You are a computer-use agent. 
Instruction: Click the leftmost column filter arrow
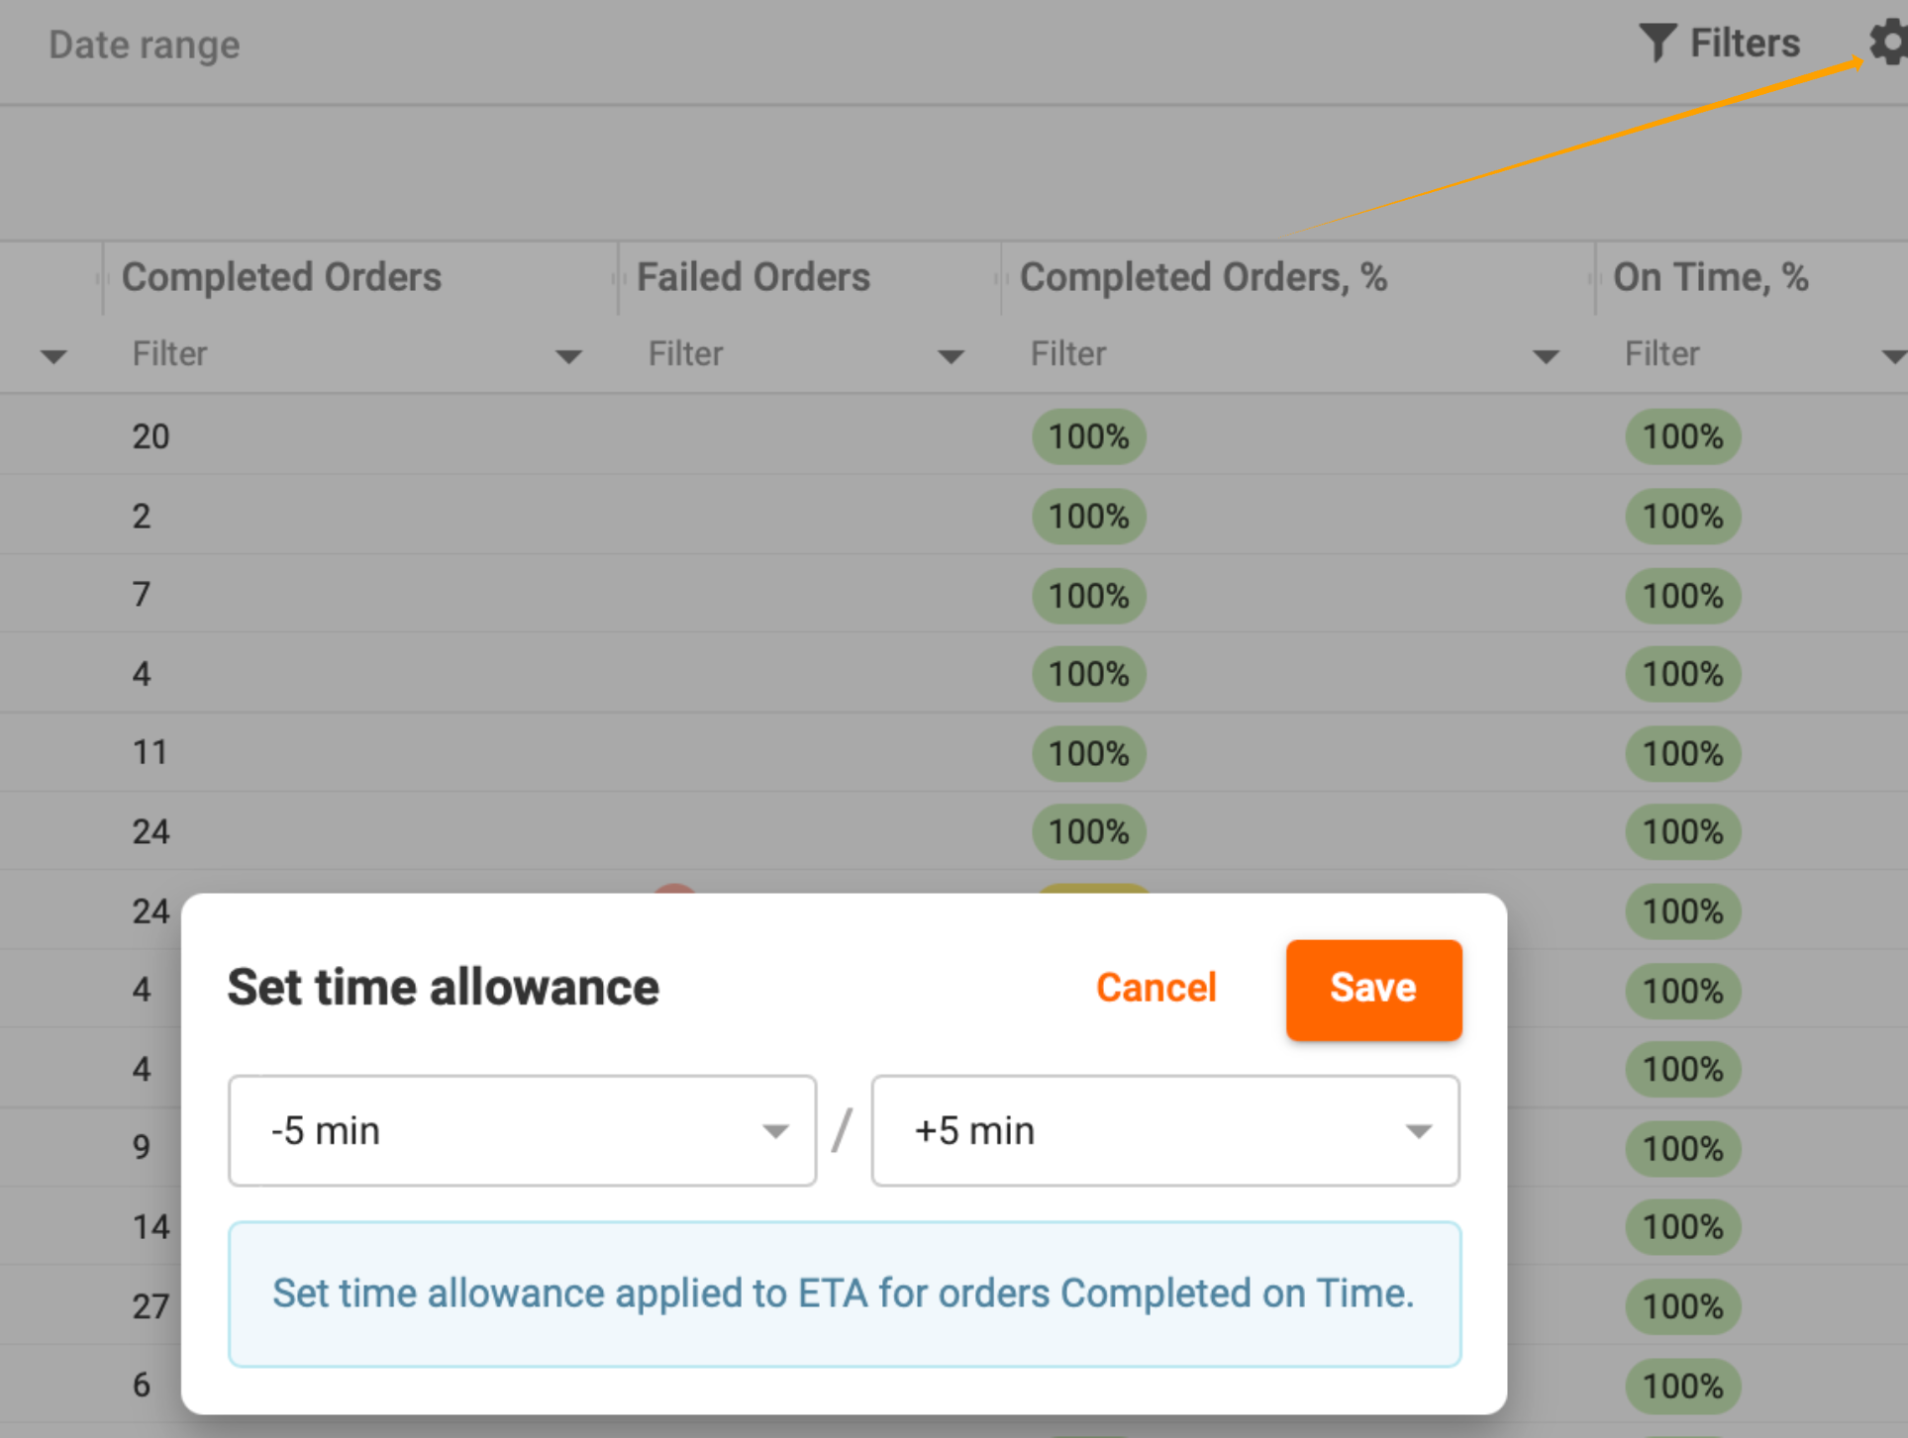click(x=53, y=356)
